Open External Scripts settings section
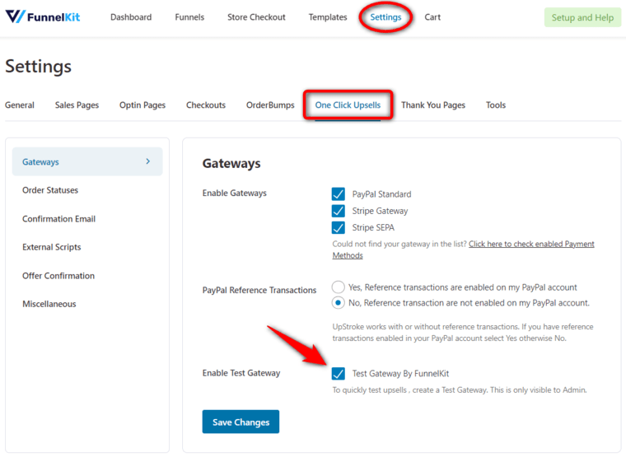Viewport: 626px width, 457px height. (52, 247)
